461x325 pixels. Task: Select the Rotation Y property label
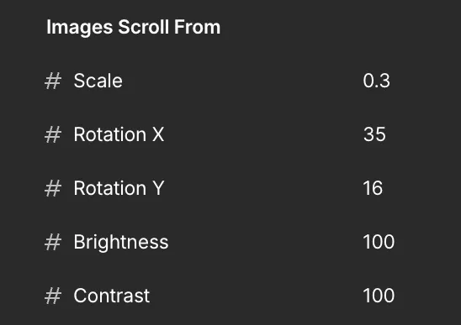[x=119, y=188]
